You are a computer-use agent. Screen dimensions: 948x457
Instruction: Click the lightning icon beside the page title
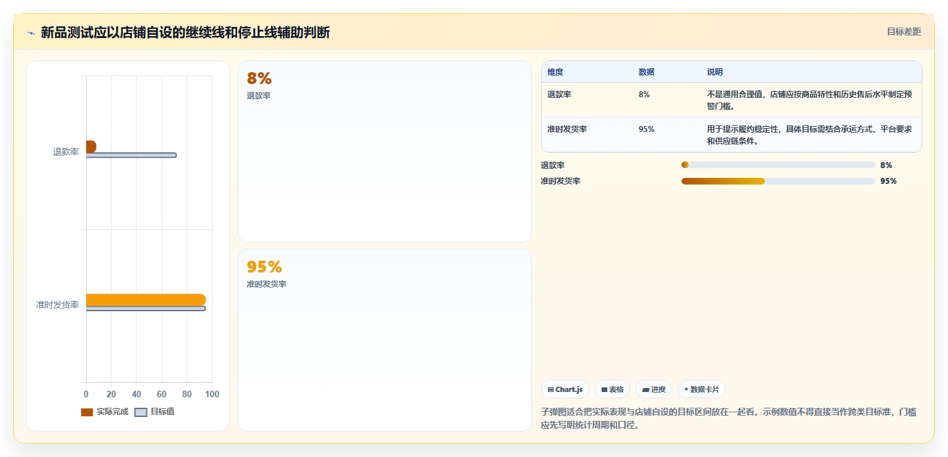pyautogui.click(x=31, y=32)
